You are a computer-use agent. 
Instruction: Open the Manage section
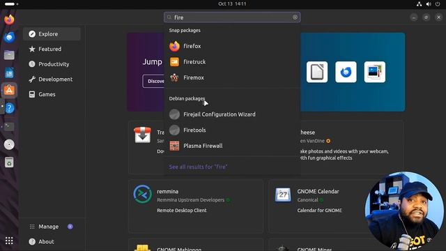pos(52,227)
